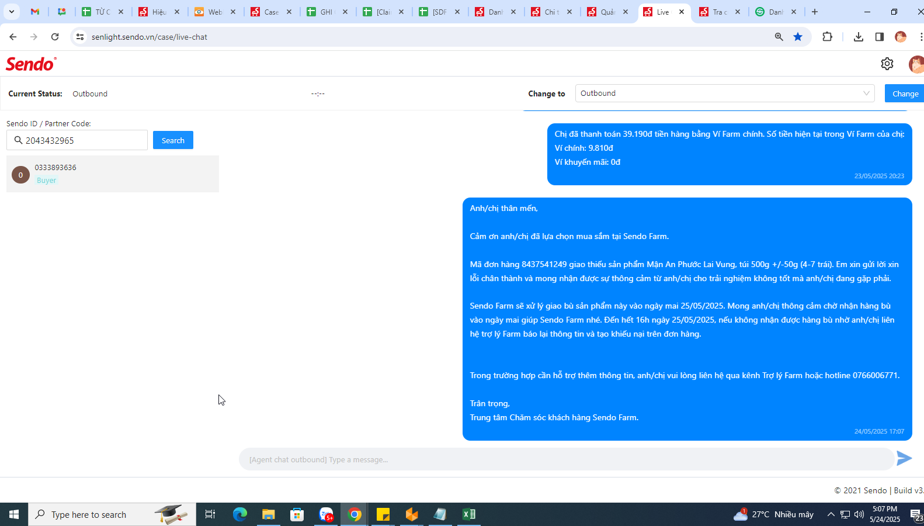924x526 pixels.
Task: Open Task View on taskbar
Action: (x=210, y=514)
